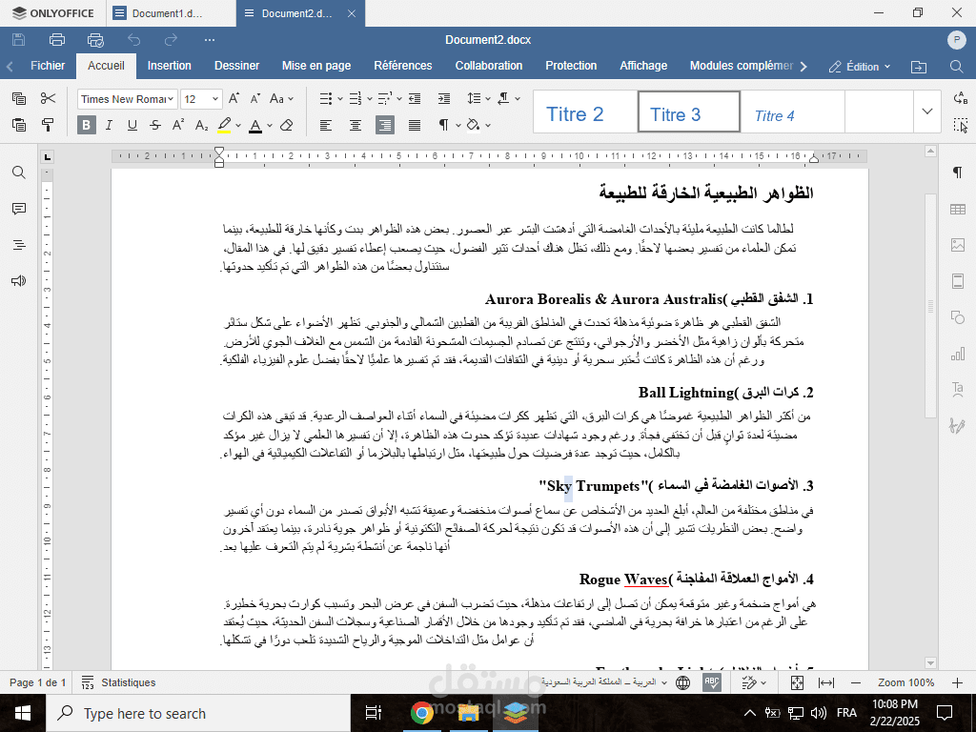
Task: Toggle bold formatting
Action: [x=86, y=125]
